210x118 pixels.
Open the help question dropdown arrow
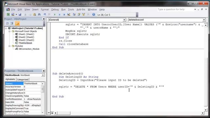(x=195, y=10)
